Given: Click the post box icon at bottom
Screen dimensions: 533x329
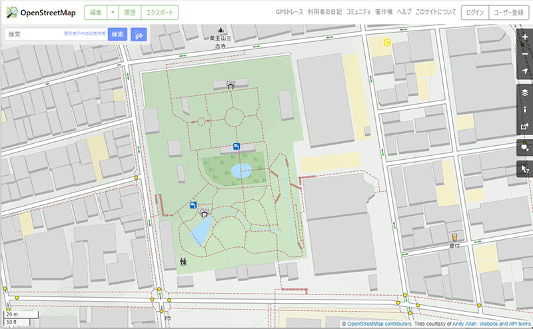Looking at the screenshot, I should (x=167, y=318).
